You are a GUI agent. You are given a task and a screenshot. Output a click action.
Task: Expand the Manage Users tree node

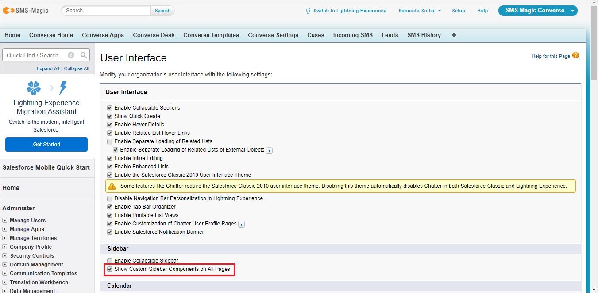[x=5, y=220]
